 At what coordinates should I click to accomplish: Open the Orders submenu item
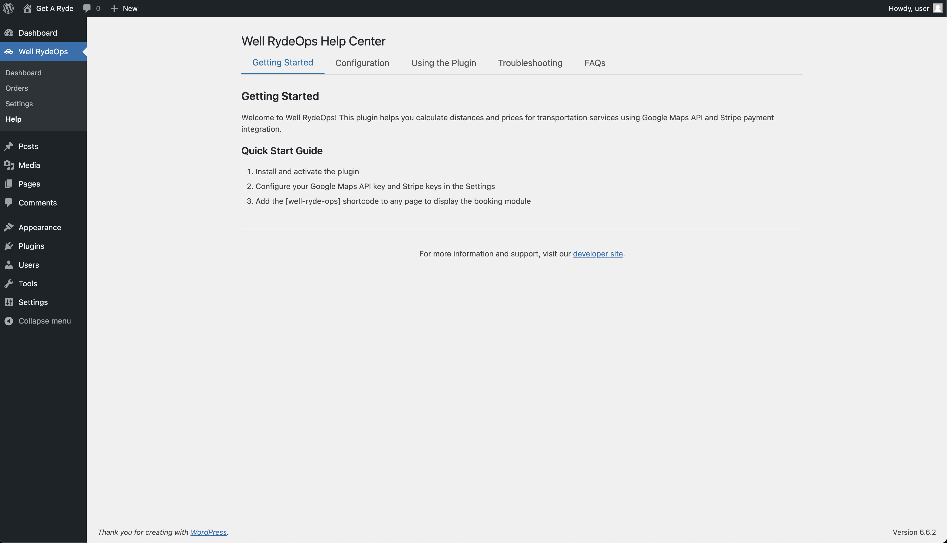click(17, 88)
